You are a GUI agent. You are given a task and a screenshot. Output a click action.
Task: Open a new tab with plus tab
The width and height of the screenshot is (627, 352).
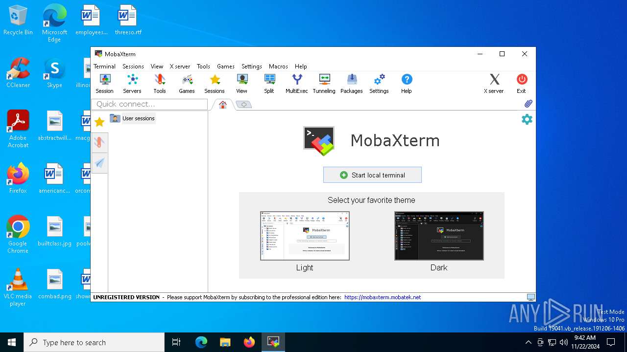coord(243,105)
